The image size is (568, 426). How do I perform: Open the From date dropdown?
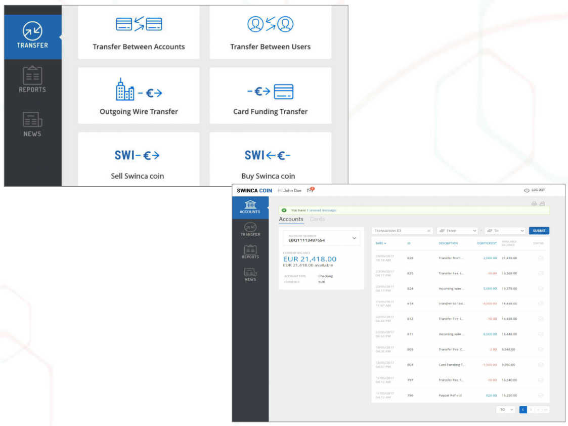point(458,231)
